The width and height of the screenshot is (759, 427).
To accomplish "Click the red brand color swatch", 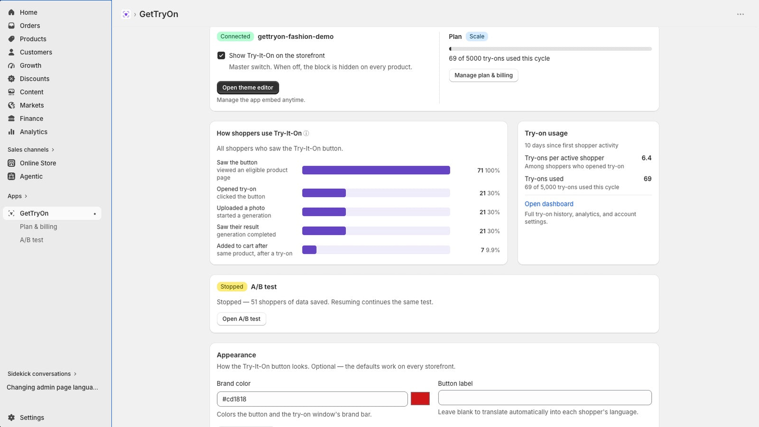I will (420, 399).
